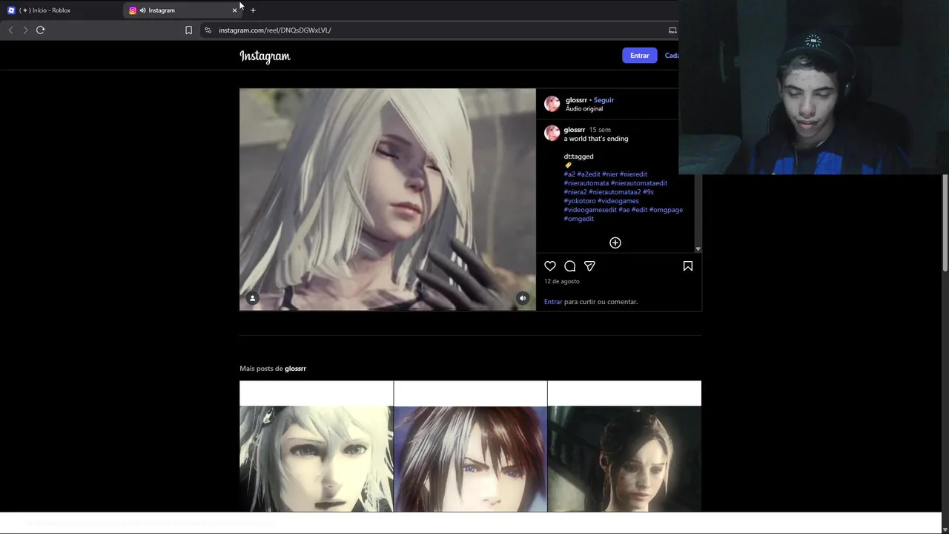Image resolution: width=949 pixels, height=534 pixels.
Task: Open site information icon in address bar
Action: tap(208, 30)
